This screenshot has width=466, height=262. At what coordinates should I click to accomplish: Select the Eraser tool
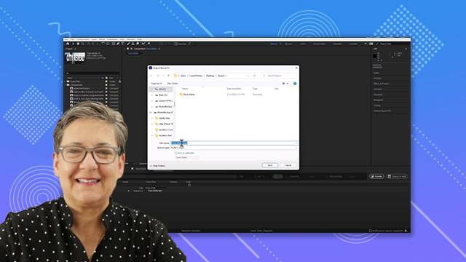[x=138, y=44]
